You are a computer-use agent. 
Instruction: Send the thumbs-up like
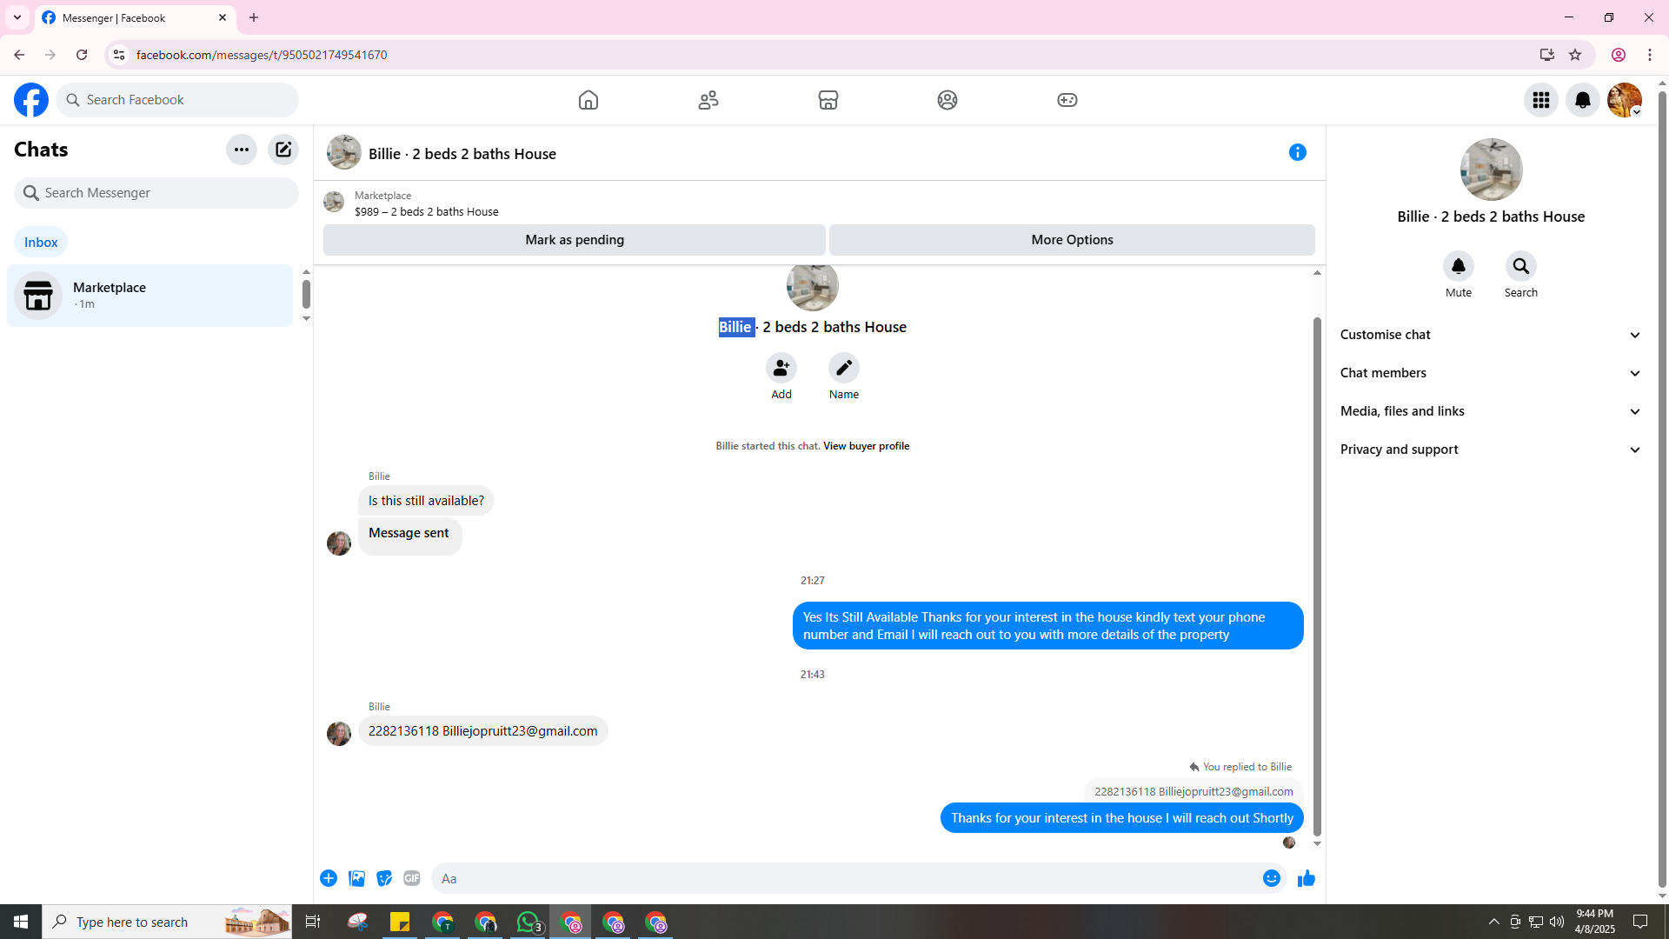click(x=1306, y=878)
